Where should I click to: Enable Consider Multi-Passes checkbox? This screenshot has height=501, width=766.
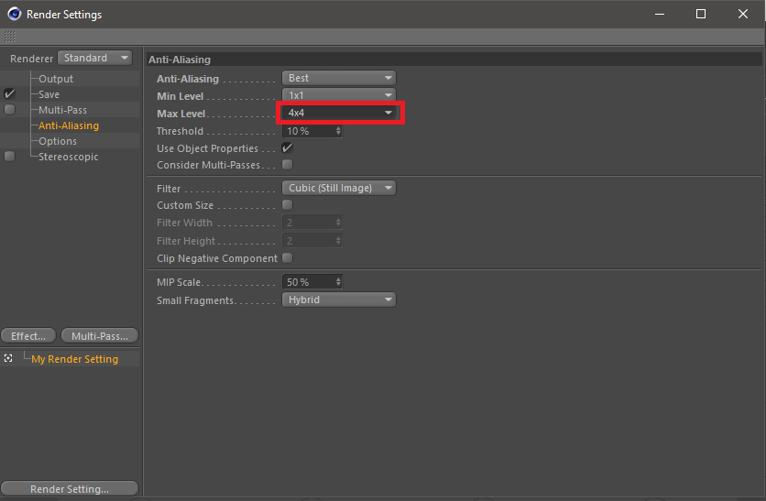pos(288,165)
